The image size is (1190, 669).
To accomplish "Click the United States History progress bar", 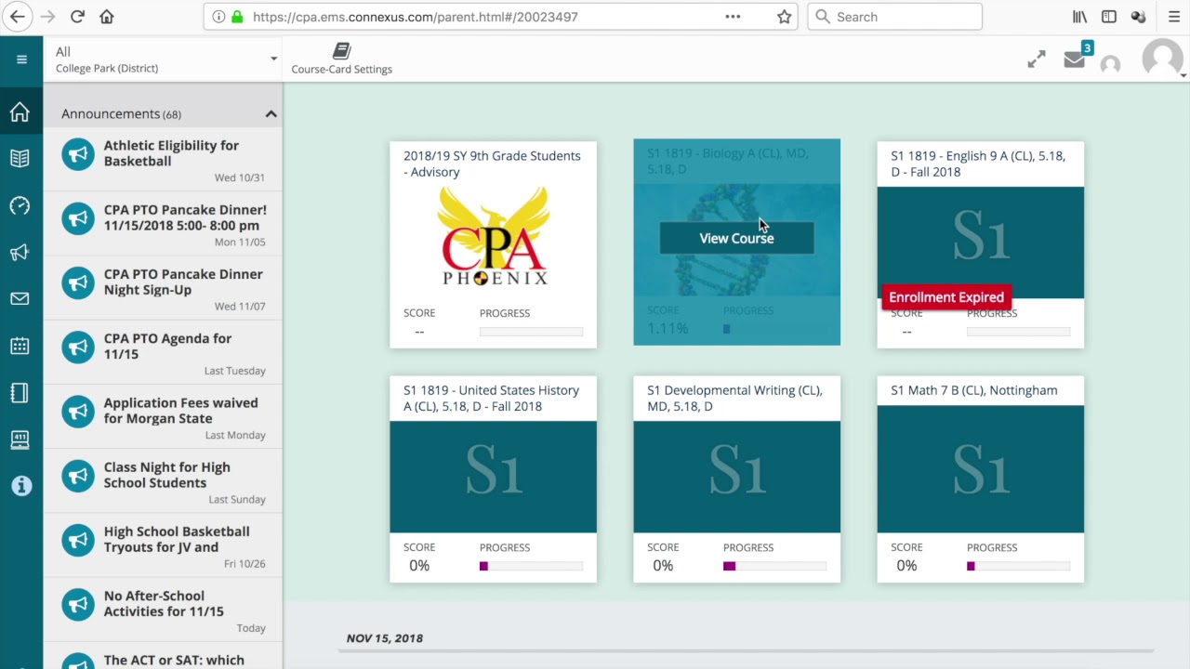I will (531, 566).
